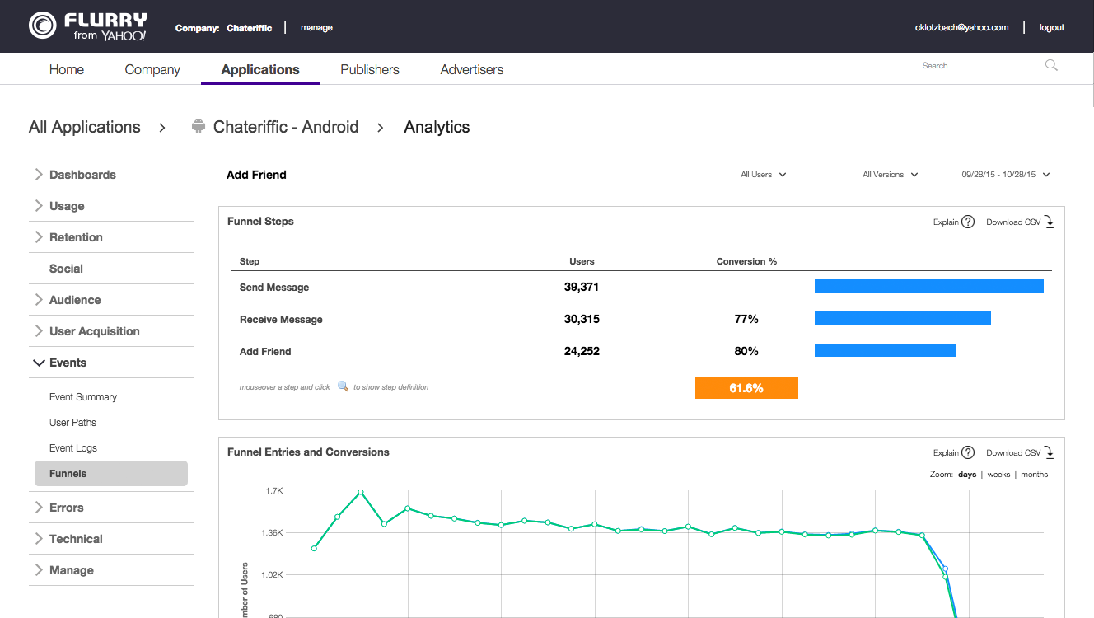
Task: Open the All Versions dropdown
Action: 890,175
